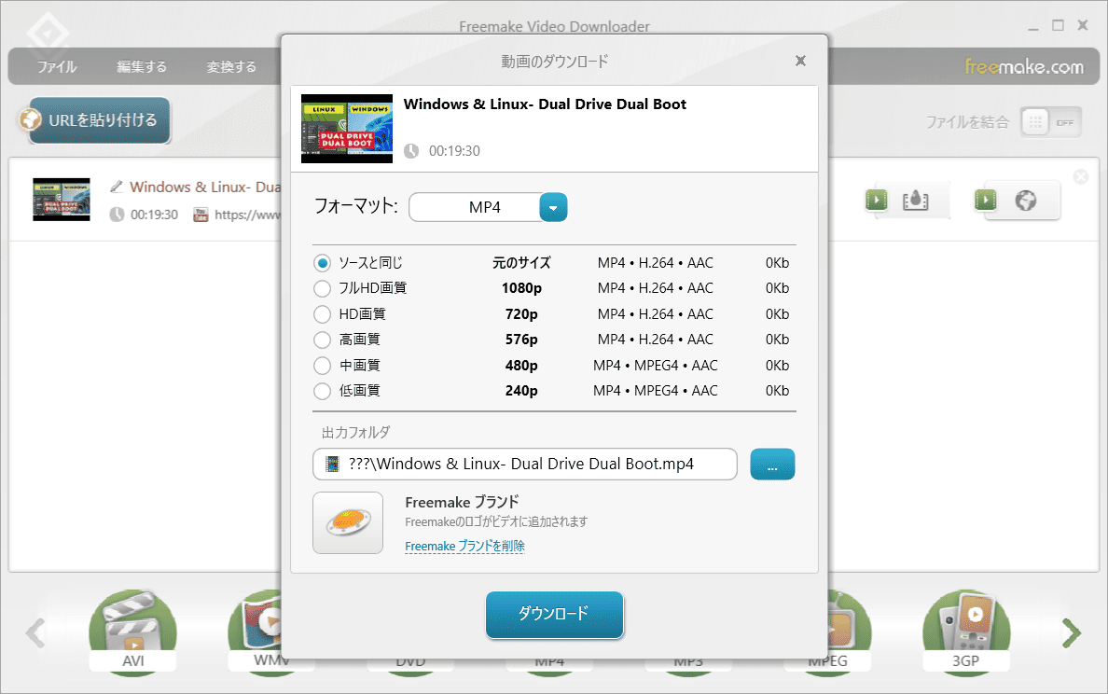The height and width of the screenshot is (694, 1108).
Task: Select the フルHD画質 1080p option
Action: 322,288
